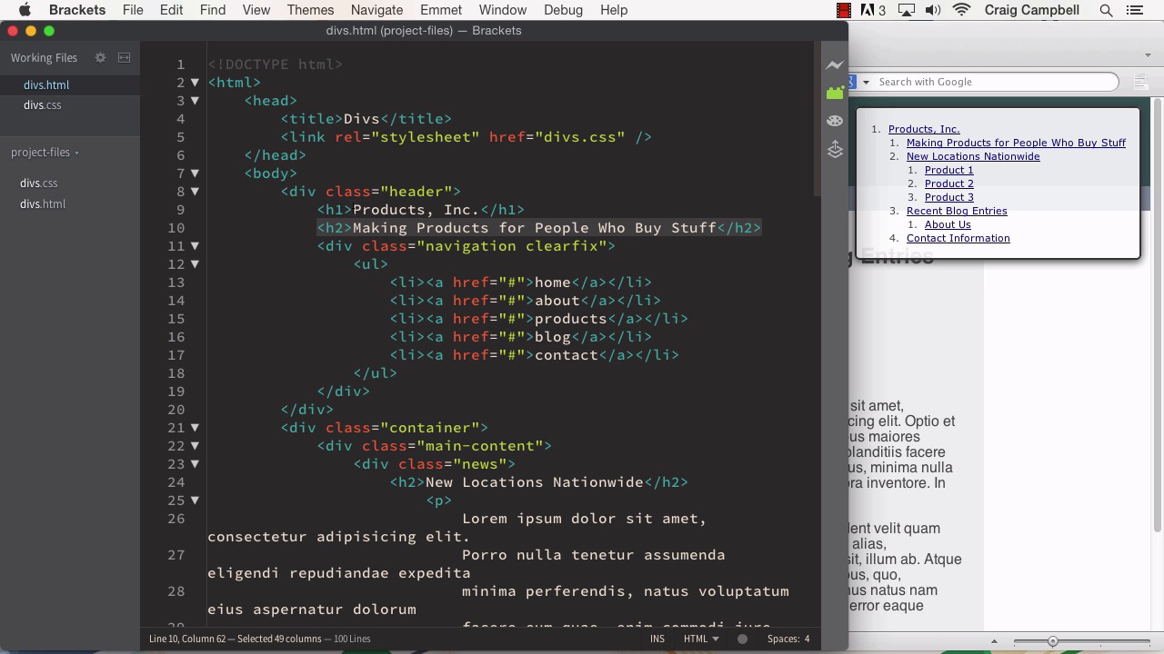This screenshot has width=1164, height=654.
Task: Open the Edit menu
Action: pos(171,10)
